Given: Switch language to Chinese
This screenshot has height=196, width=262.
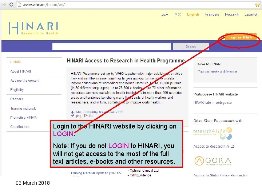Looking at the screenshot, I should (178, 14).
